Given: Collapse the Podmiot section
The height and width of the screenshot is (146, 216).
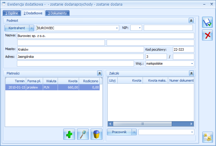Looking at the screenshot, I should pos(191,21).
